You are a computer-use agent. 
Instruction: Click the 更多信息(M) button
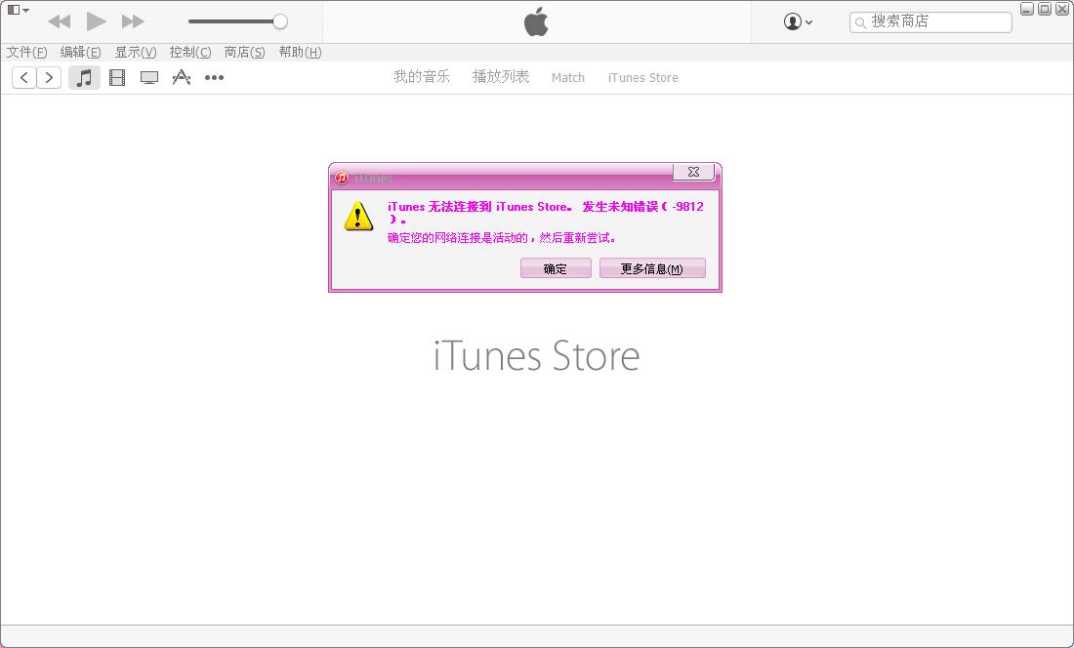651,268
